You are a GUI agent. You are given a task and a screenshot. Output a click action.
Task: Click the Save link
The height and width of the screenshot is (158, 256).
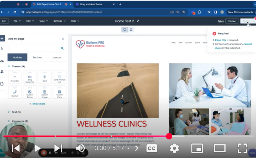click(x=221, y=21)
